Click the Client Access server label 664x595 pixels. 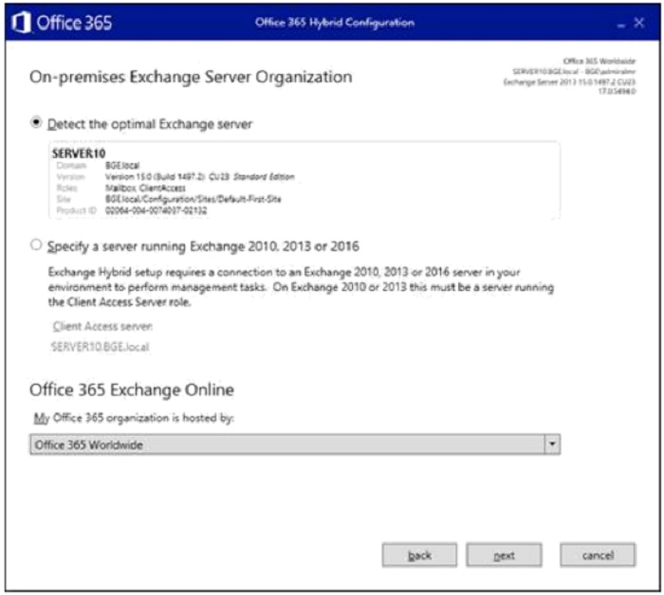click(x=102, y=327)
